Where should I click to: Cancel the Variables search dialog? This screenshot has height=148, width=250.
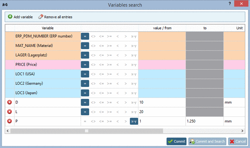(x=238, y=141)
